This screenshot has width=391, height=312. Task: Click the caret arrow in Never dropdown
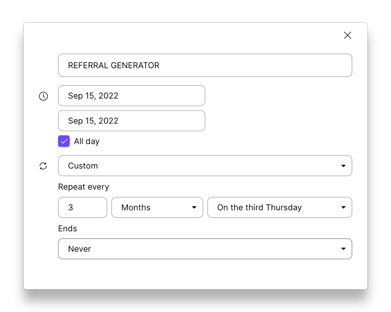tap(343, 249)
